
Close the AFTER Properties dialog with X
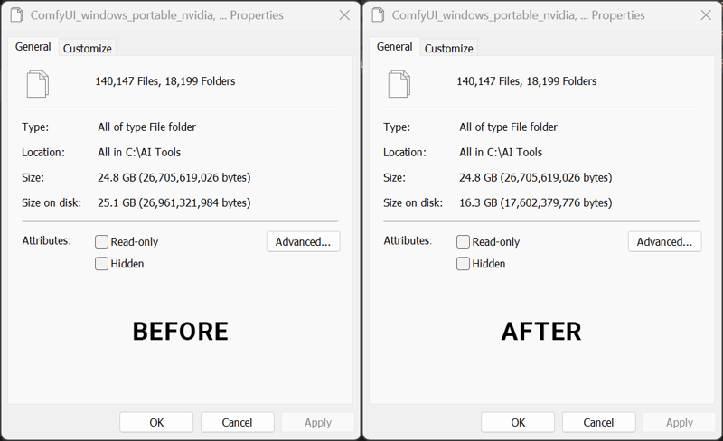pyautogui.click(x=706, y=15)
